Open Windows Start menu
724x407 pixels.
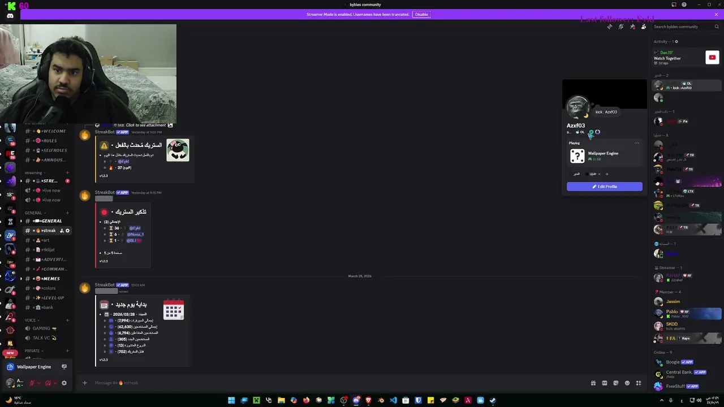click(231, 400)
